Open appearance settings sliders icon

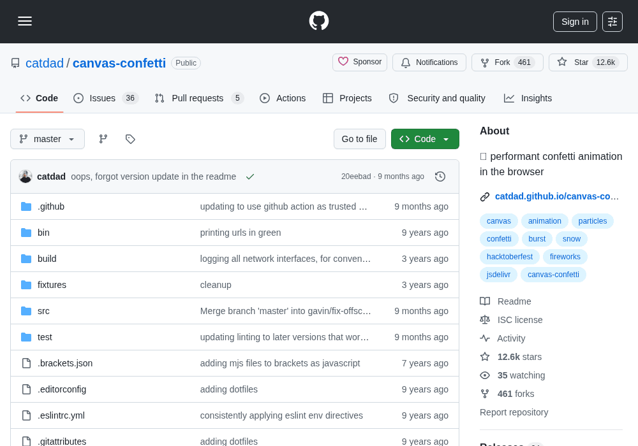pyautogui.click(x=612, y=22)
